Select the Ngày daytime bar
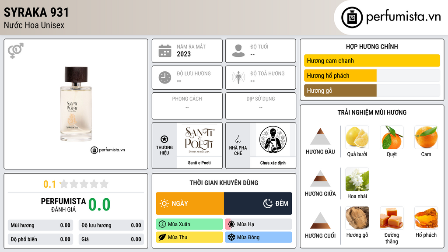The height and width of the screenshot is (252, 448). point(190,203)
